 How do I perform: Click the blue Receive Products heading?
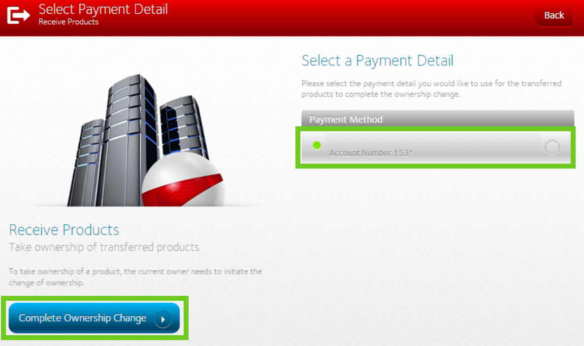[x=64, y=230]
